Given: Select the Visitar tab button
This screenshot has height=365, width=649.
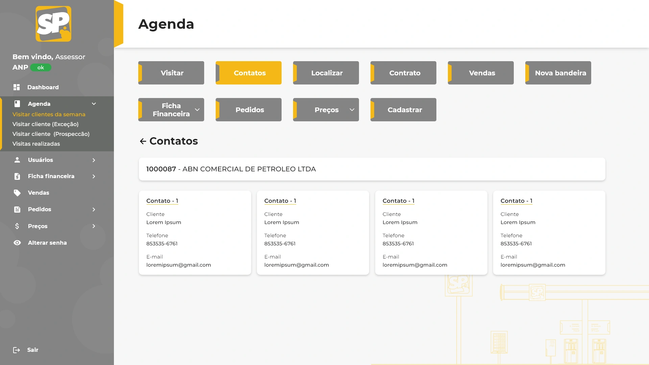Looking at the screenshot, I should tap(171, 73).
